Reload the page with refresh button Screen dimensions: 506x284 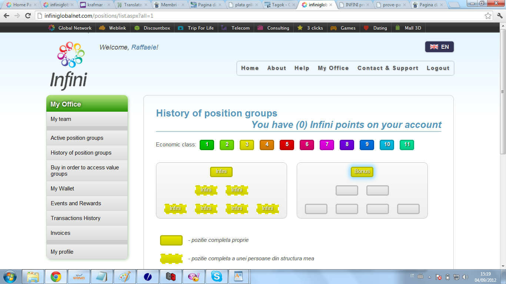[28, 16]
